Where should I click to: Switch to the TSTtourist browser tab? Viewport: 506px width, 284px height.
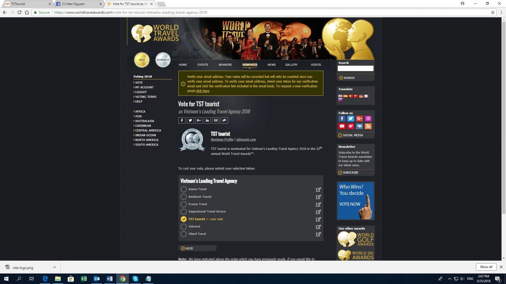tap(27, 4)
